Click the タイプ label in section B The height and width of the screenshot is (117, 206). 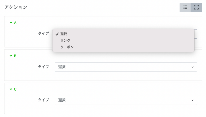coord(44,67)
